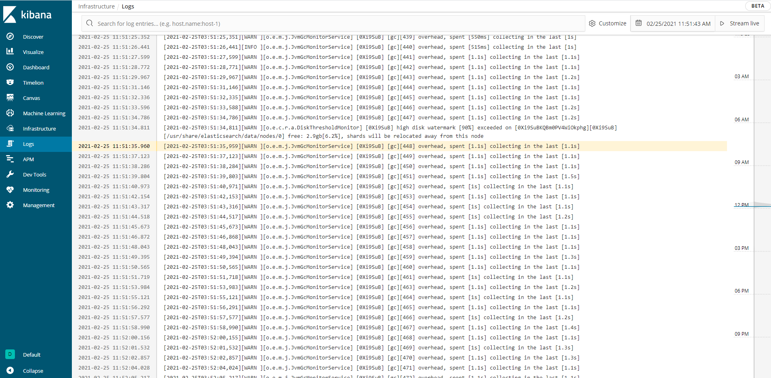Jump to 09 PM on log minimap
Viewport: 771px width, 378px height.
pos(742,334)
